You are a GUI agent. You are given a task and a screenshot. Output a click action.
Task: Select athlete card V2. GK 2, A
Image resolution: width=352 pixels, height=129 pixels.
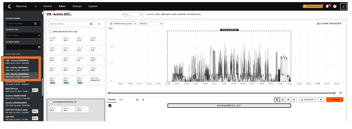tap(83, 61)
